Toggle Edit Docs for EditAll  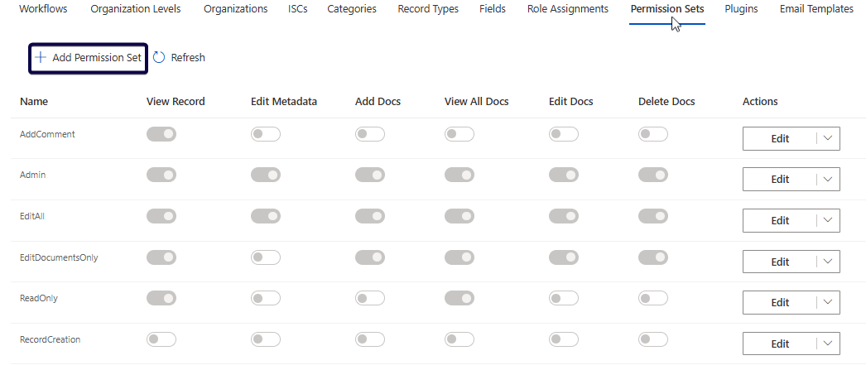564,216
